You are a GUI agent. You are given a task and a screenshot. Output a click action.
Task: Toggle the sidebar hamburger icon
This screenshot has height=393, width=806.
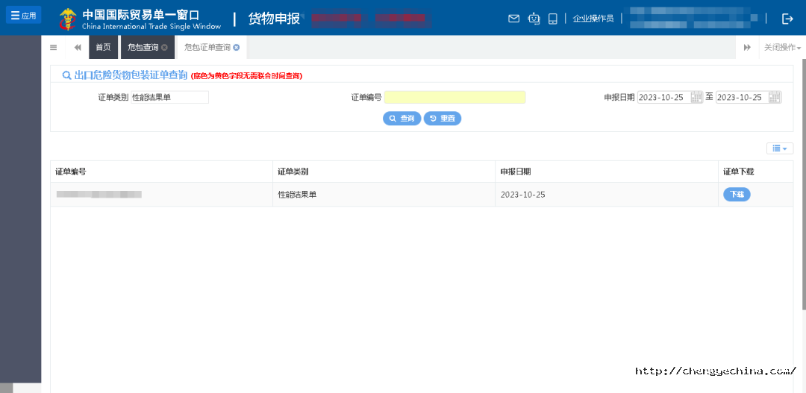click(54, 47)
